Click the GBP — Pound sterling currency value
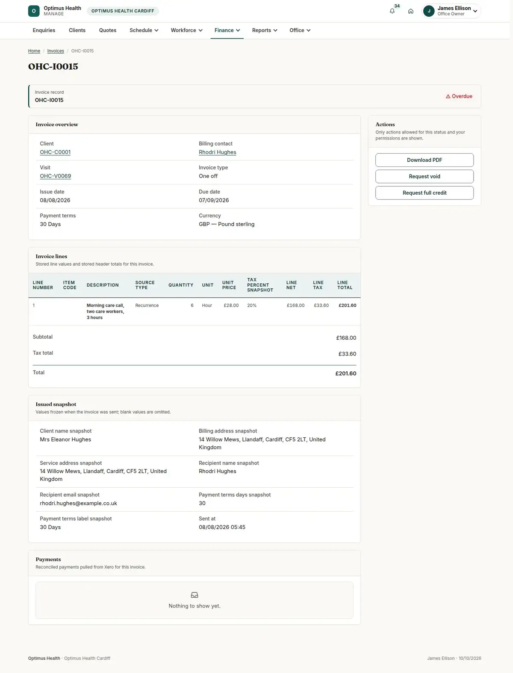The height and width of the screenshot is (673, 513). 227,224
